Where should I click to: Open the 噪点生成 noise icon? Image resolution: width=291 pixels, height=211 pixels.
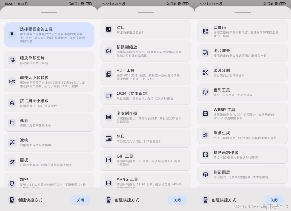click(x=205, y=135)
